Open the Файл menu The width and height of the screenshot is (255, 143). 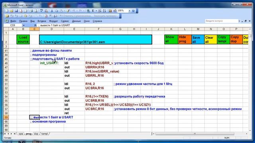pos(13,21)
